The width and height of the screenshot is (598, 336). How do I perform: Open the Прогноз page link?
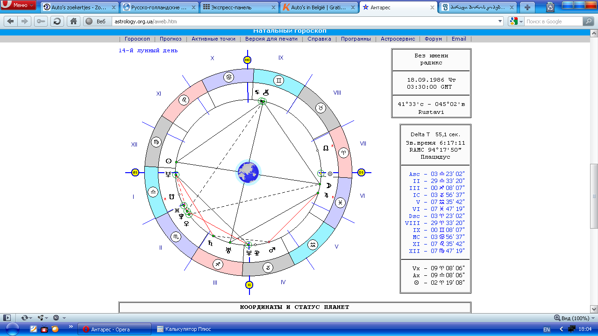click(x=171, y=39)
